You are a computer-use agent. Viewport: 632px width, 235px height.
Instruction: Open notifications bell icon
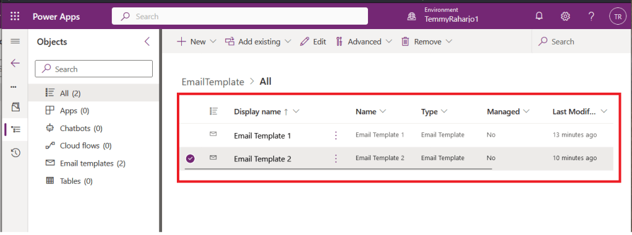(x=539, y=17)
